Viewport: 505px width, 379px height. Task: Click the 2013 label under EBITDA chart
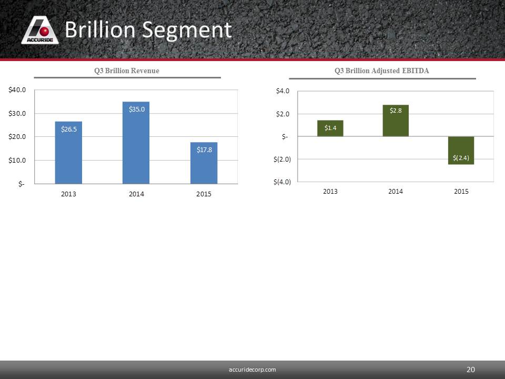coord(330,192)
